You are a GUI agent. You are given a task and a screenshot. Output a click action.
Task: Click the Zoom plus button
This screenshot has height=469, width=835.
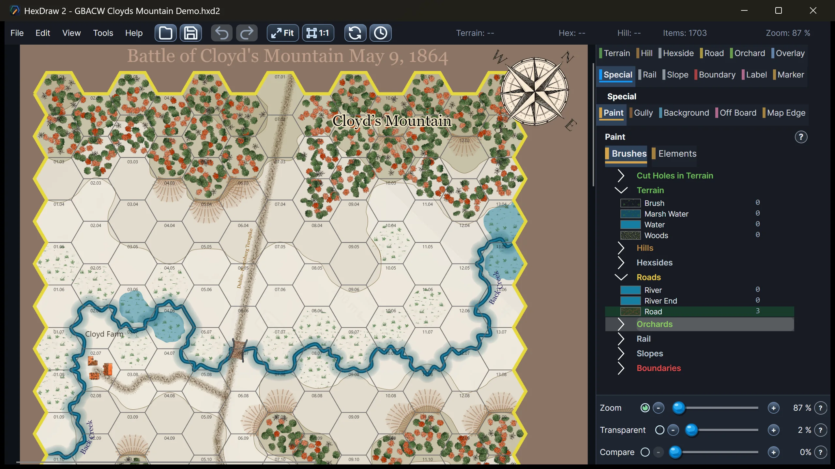(x=773, y=408)
